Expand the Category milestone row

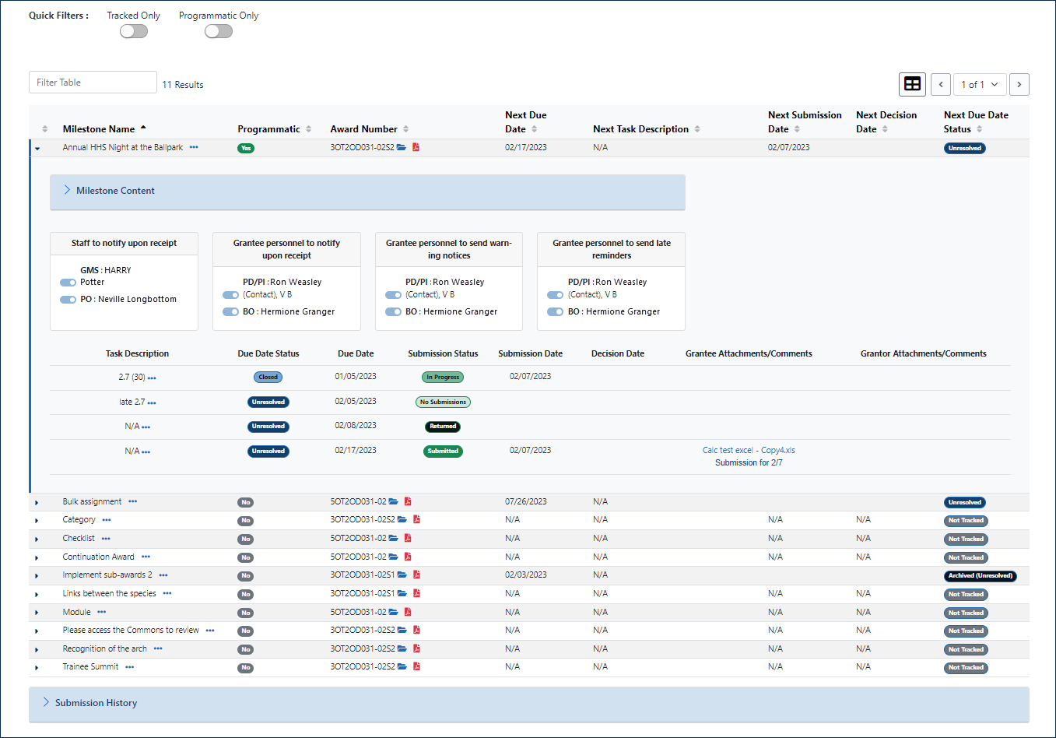pyautogui.click(x=37, y=520)
